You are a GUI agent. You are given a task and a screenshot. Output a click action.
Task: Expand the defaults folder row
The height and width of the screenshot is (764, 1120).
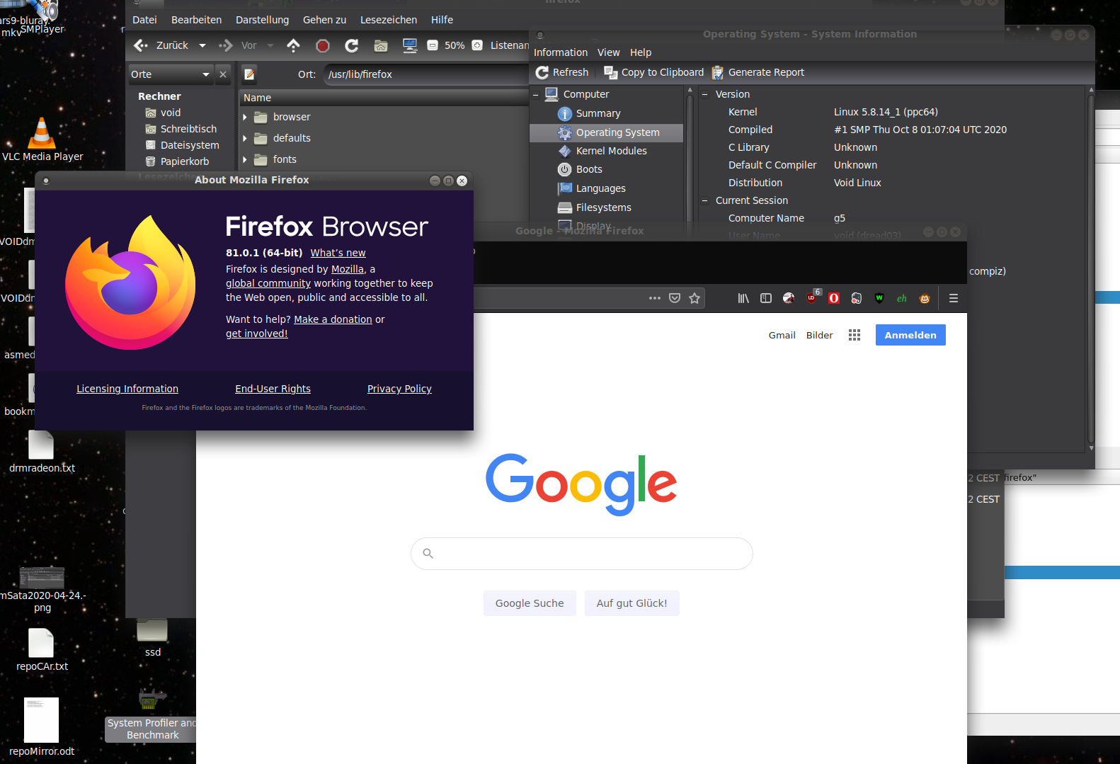coord(245,139)
